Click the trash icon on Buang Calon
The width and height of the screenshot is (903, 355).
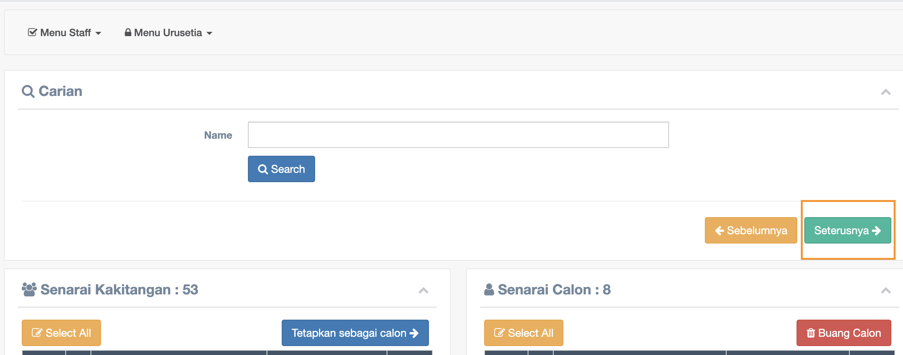pos(811,333)
